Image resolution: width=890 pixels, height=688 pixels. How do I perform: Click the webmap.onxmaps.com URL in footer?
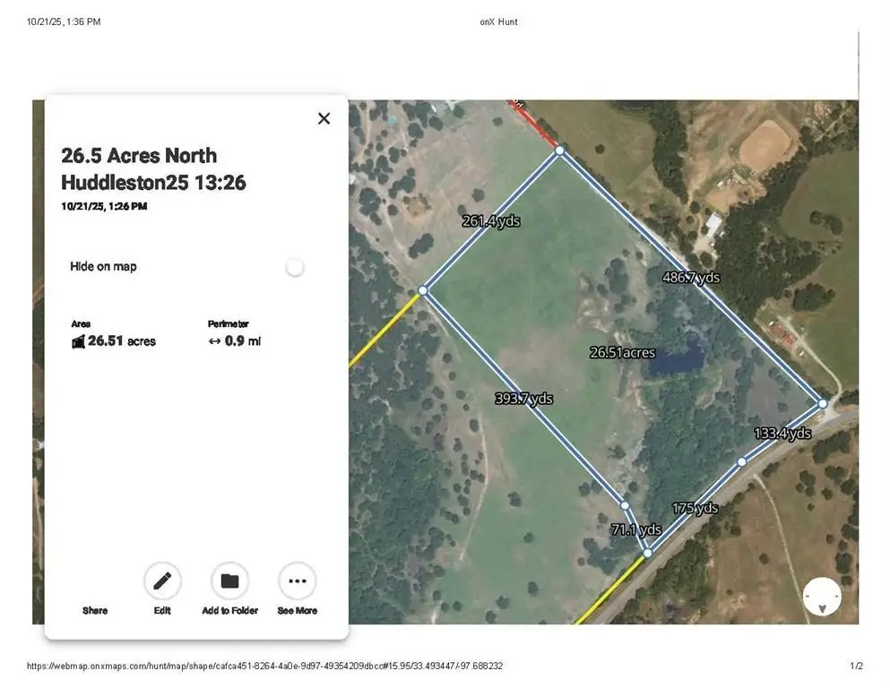point(264,666)
